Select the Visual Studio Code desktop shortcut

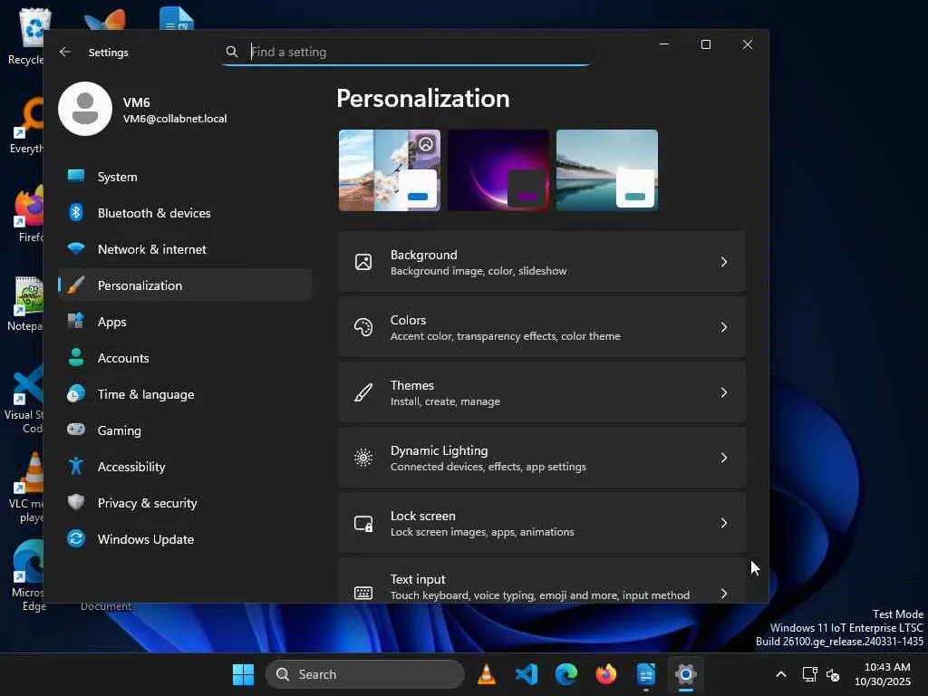(24, 399)
